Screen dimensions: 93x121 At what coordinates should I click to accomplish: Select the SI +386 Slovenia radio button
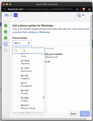click(16, 99)
